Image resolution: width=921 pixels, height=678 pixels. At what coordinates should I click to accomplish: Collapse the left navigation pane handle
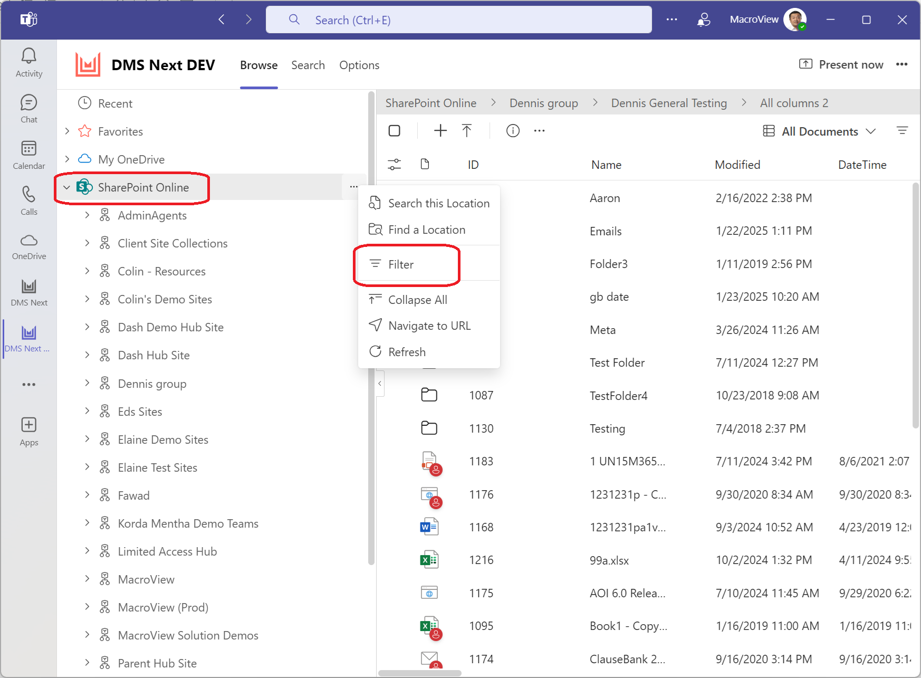pos(380,384)
